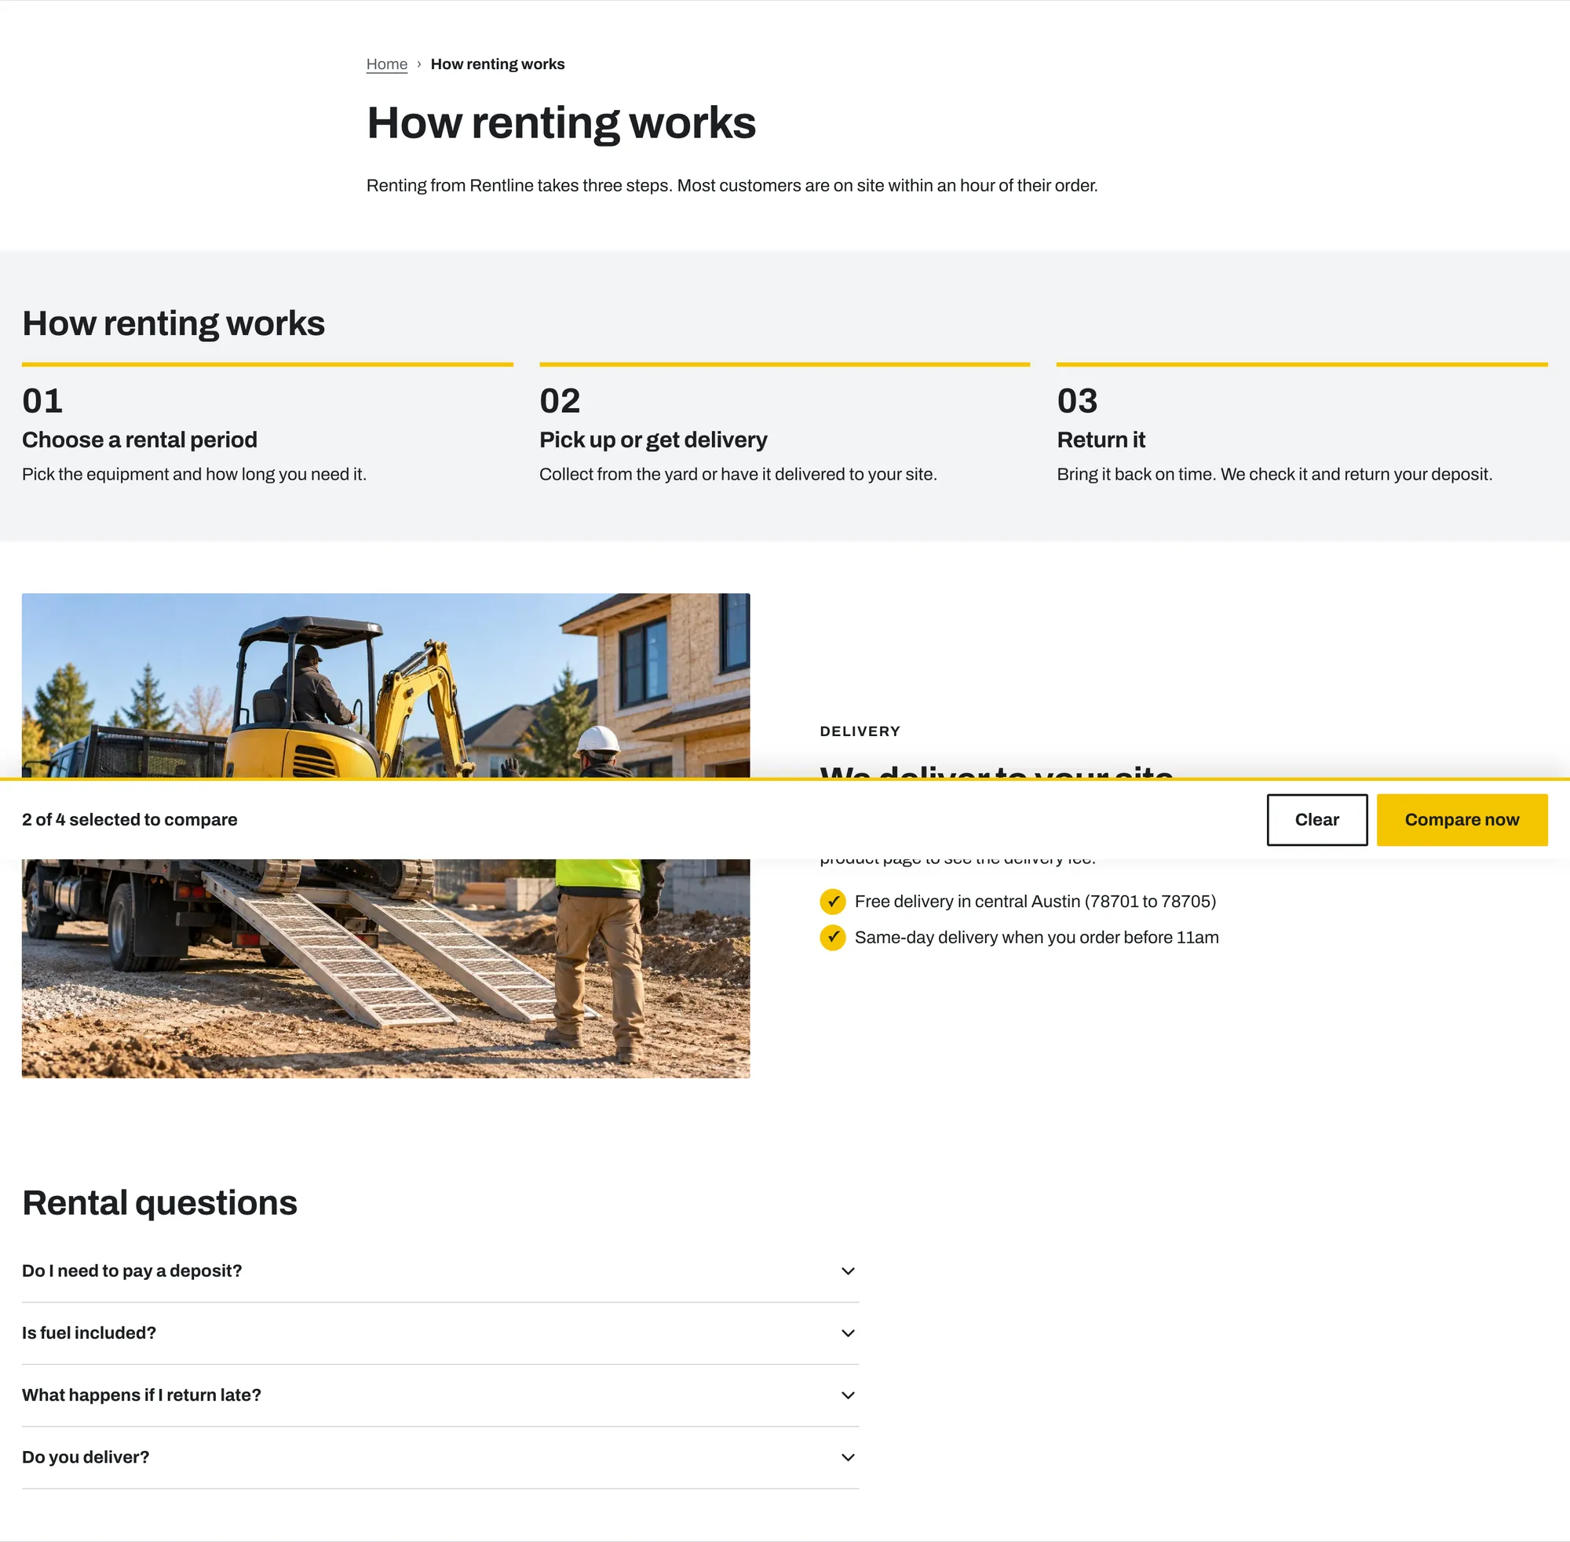1570x1542 pixels.
Task: Click the Clear button in compare bar
Action: [x=1316, y=819]
